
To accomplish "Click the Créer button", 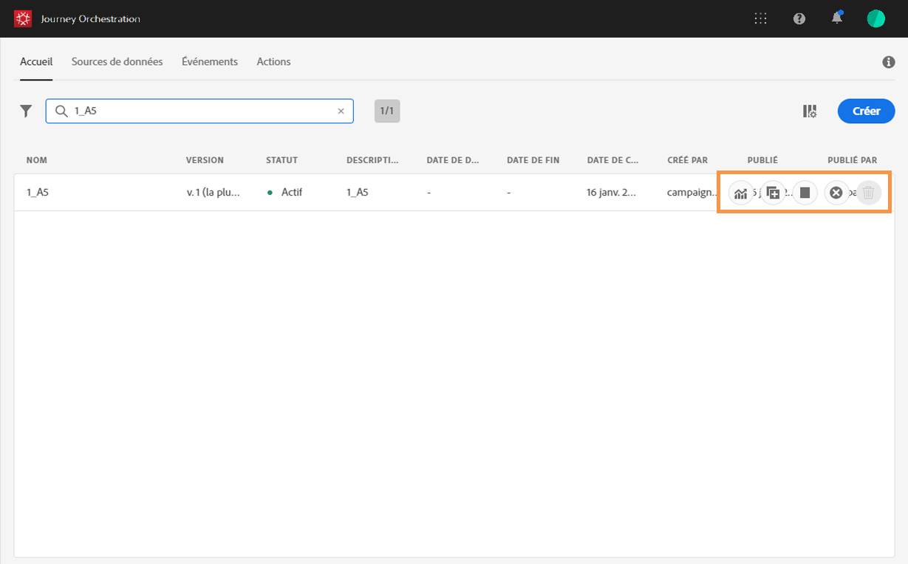I will click(867, 111).
